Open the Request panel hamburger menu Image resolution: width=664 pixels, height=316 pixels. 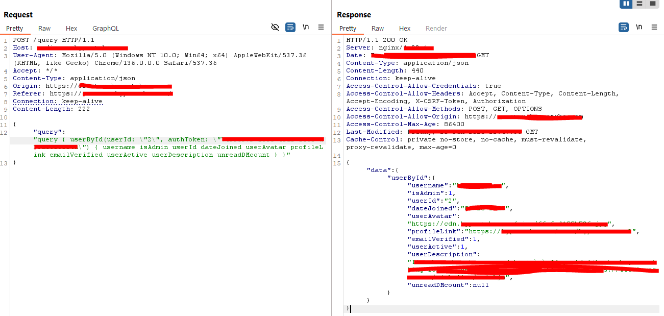[321, 28]
